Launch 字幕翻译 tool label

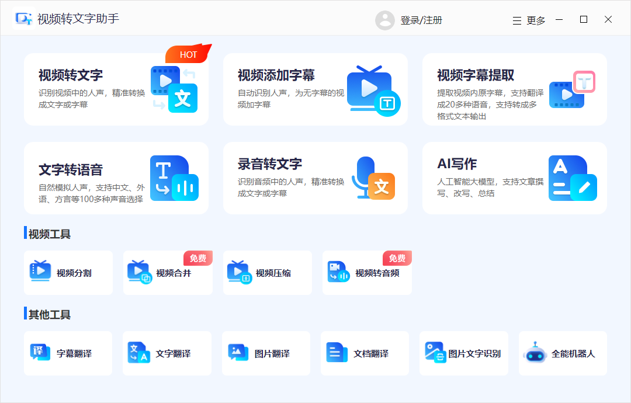click(x=74, y=353)
